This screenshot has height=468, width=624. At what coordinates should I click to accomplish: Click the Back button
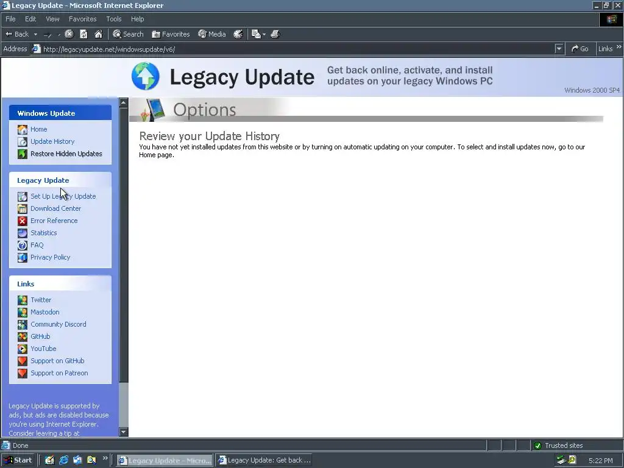point(16,34)
